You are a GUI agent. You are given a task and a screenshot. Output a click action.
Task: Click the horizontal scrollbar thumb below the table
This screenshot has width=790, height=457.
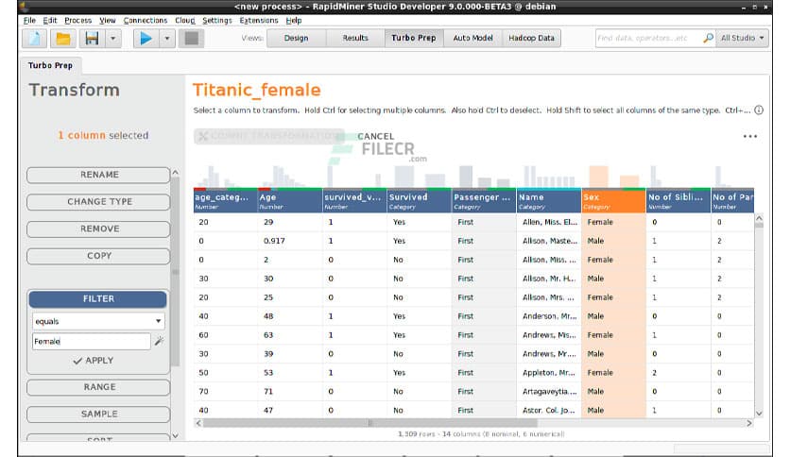(x=370, y=423)
